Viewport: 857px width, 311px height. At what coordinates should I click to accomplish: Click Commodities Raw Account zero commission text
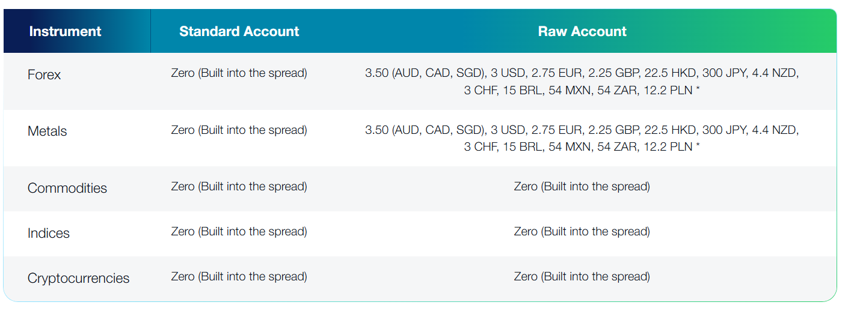pos(582,187)
